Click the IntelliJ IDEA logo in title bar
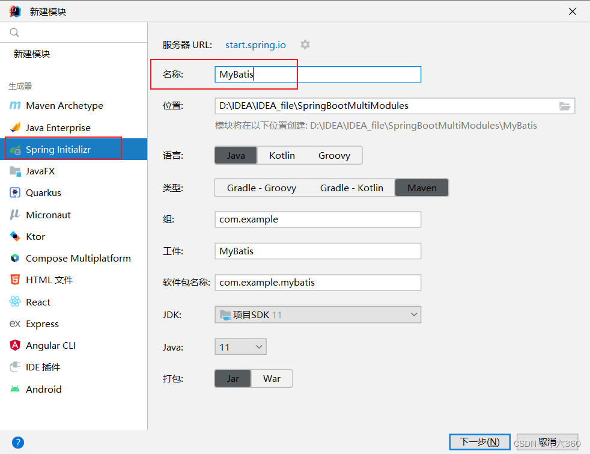This screenshot has width=590, height=454. click(x=15, y=11)
